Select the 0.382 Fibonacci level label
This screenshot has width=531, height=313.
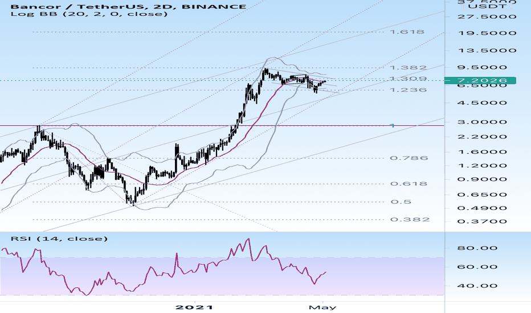pos(410,220)
